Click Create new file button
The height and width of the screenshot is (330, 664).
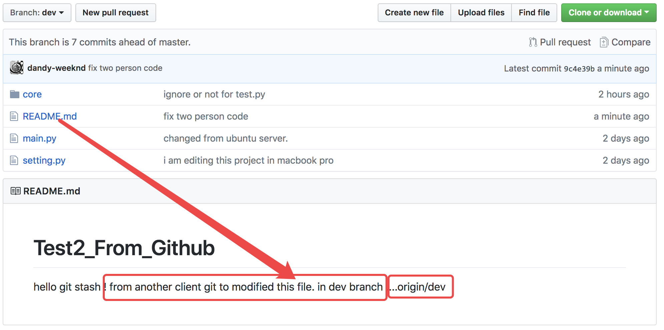coord(414,13)
